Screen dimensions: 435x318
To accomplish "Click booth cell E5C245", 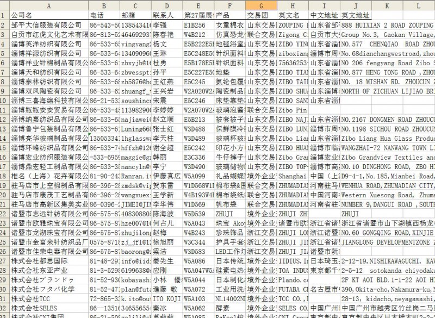I will tap(198, 82).
